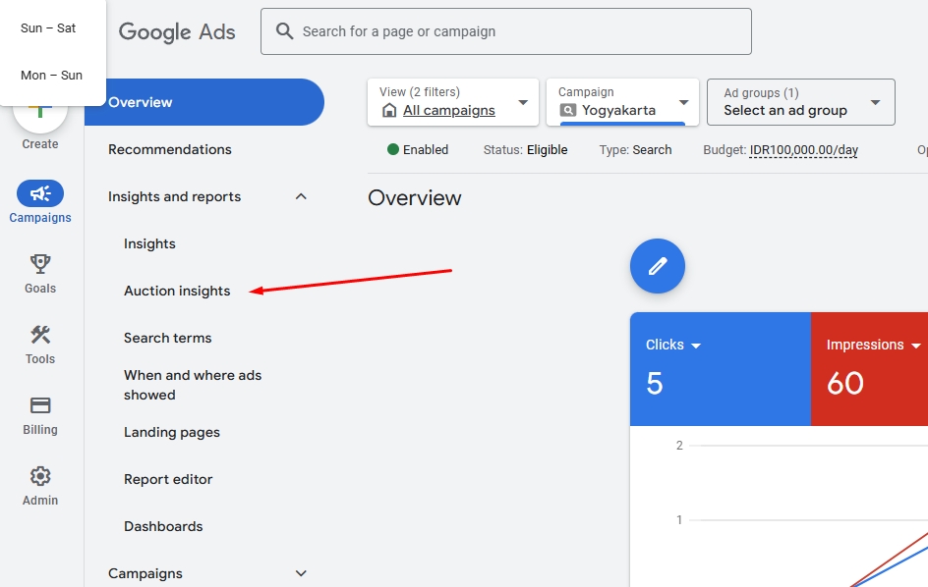
Task: Choose the Sun – Sat option
Action: pos(46,27)
